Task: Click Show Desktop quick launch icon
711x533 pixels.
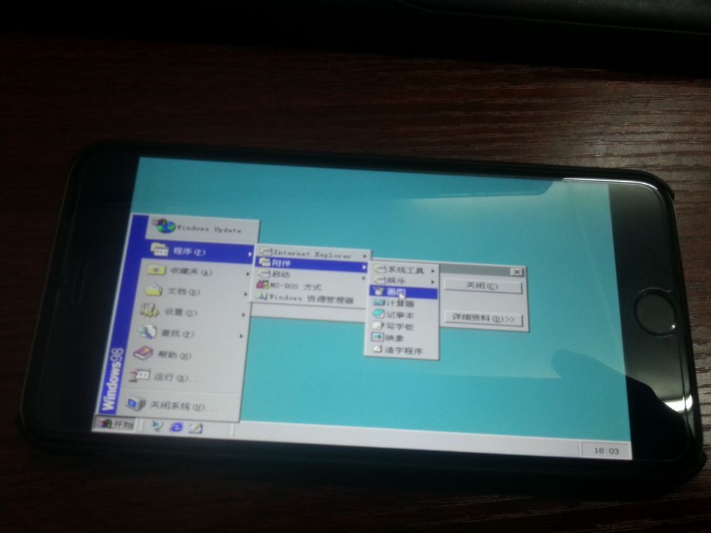Action: 158,426
